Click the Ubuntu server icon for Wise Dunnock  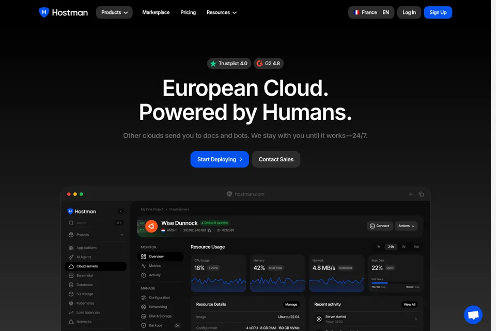click(151, 226)
